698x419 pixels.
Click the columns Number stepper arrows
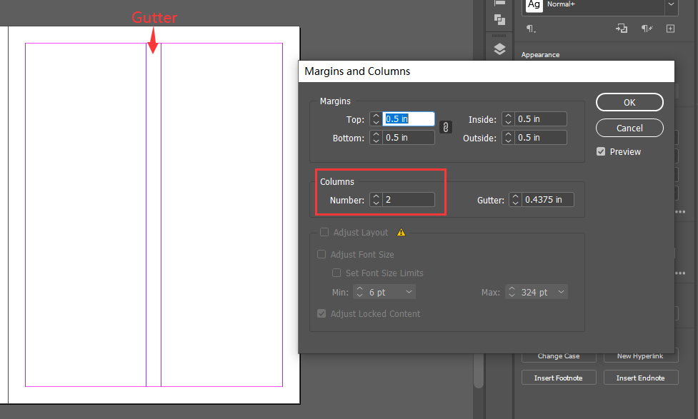click(x=376, y=200)
